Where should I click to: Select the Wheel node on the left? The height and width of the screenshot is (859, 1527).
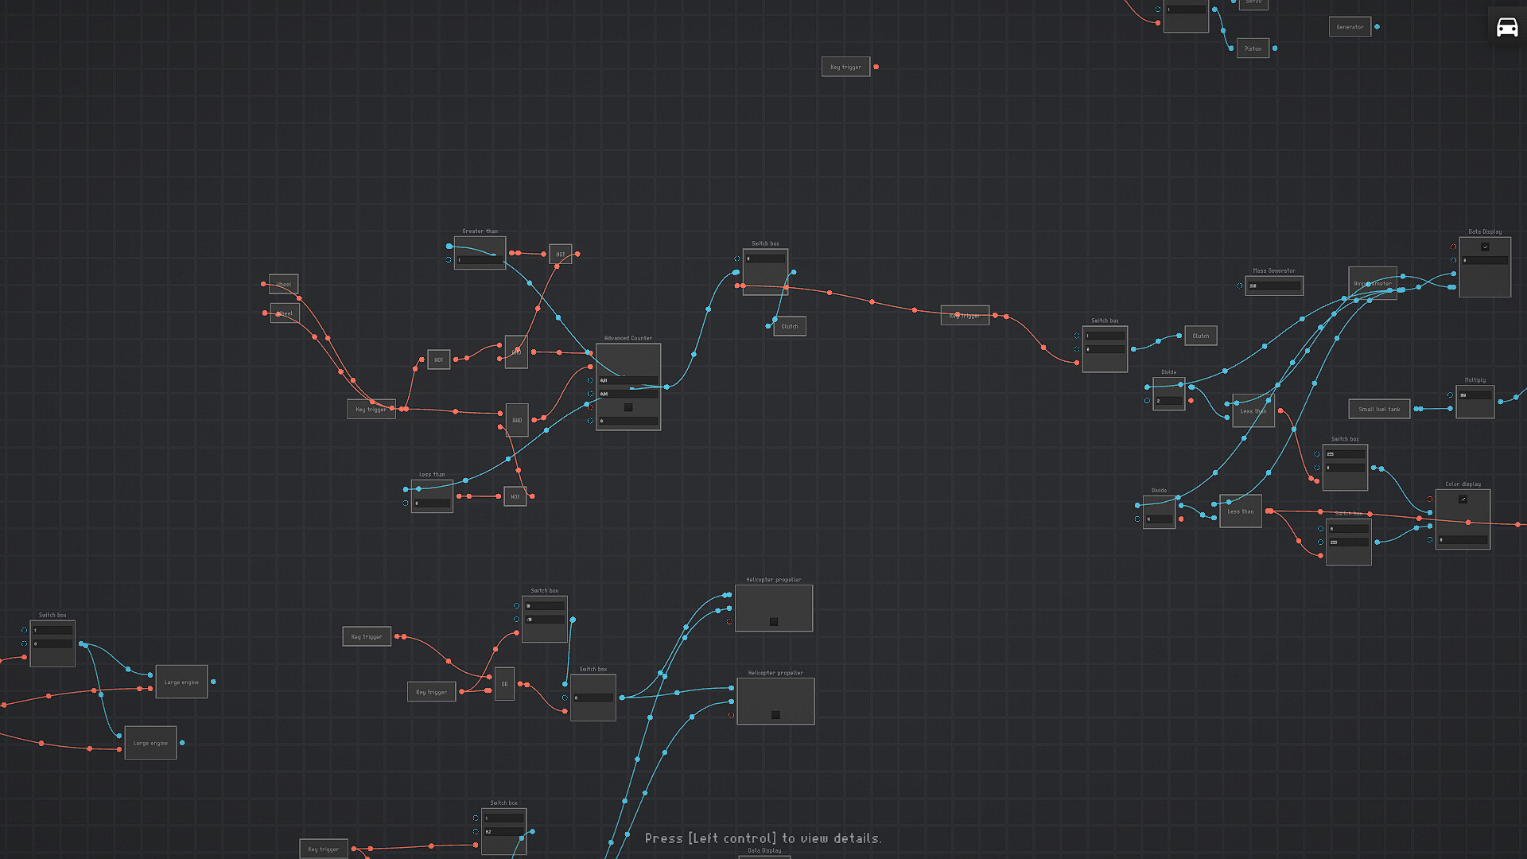point(283,283)
